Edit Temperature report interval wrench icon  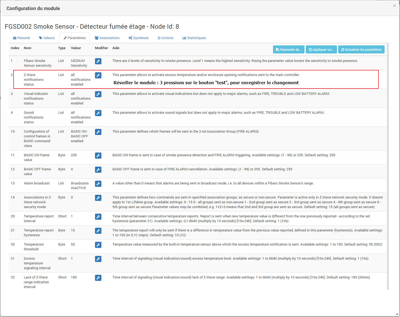(x=98, y=217)
